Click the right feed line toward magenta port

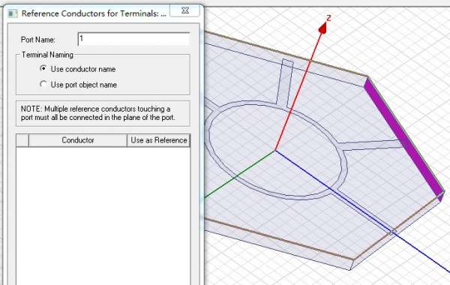coord(370,145)
